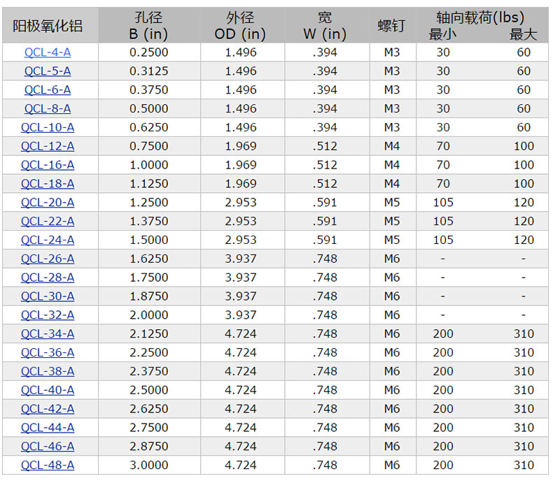Viewport: 553px width, 483px height.
Task: Open the QCL-34-A link
Action: pos(48,334)
